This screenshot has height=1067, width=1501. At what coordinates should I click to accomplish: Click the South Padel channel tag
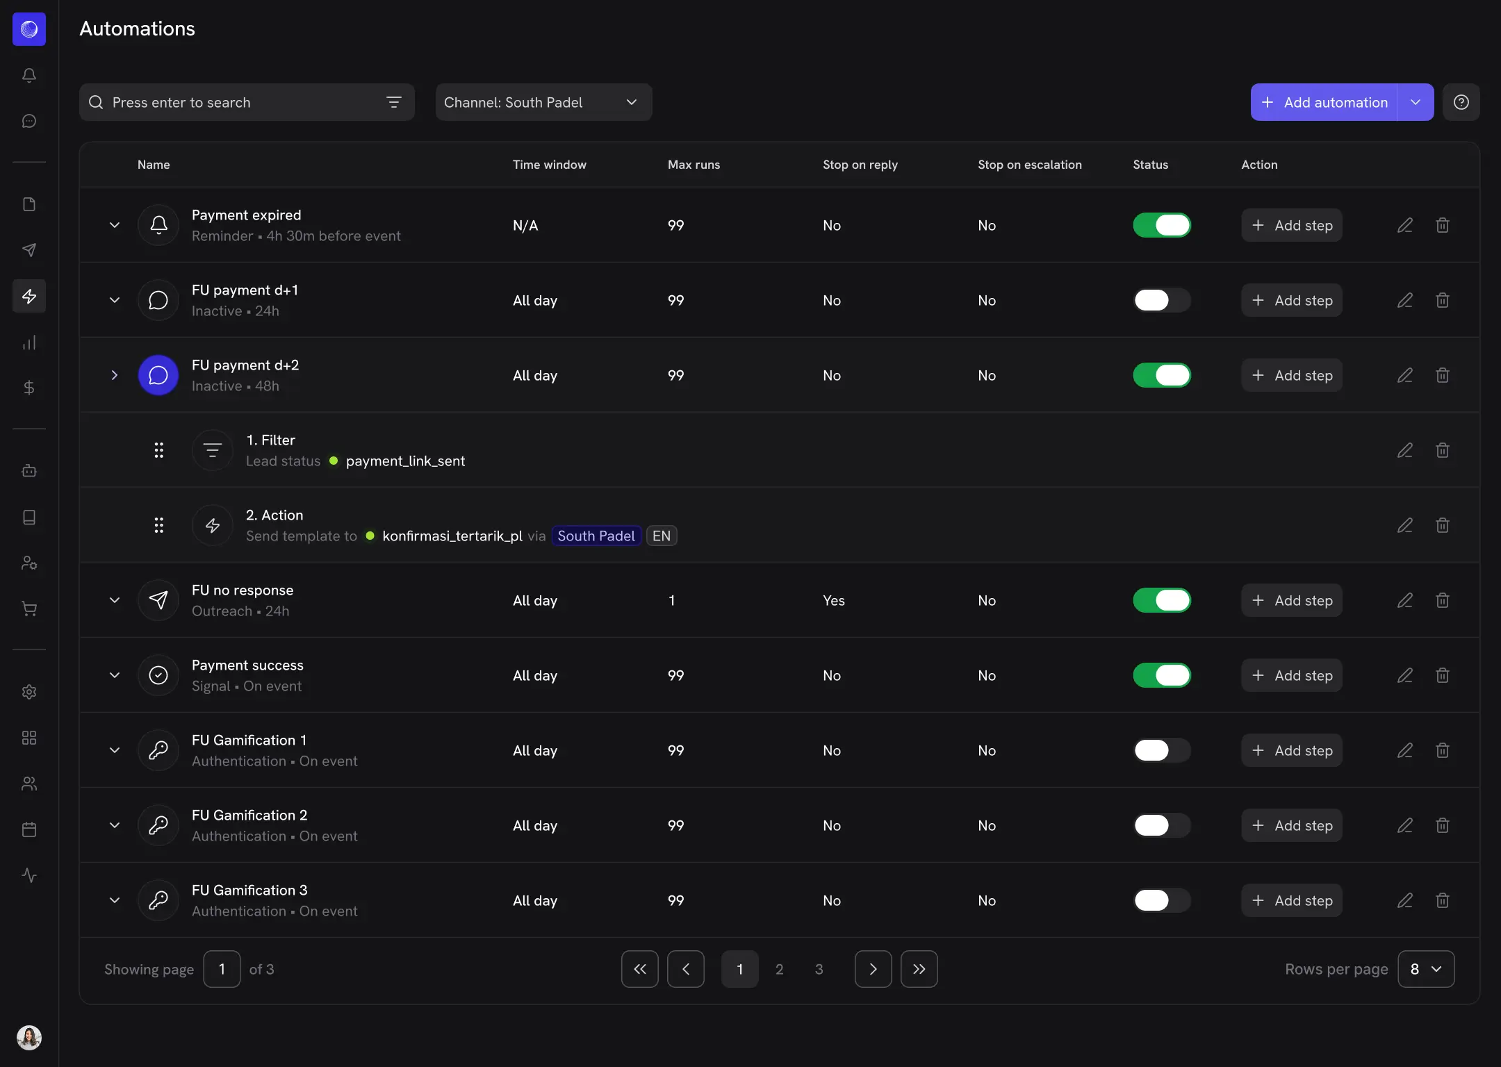coord(596,536)
